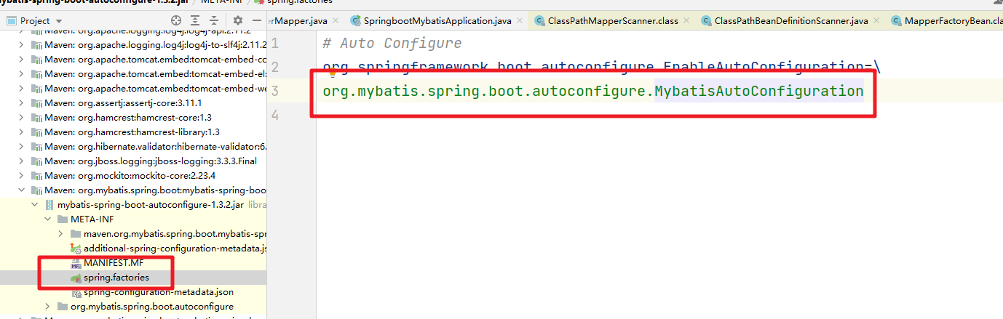Click class icon on ClassPathMapperScanner tab
The height and width of the screenshot is (319, 1003).
point(539,21)
